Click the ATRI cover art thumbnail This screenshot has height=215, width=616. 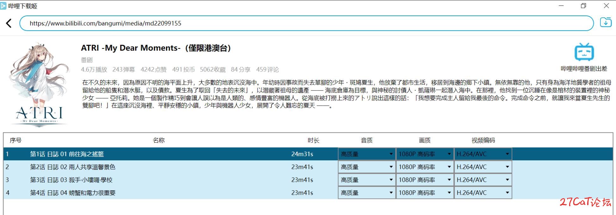pyautogui.click(x=39, y=84)
